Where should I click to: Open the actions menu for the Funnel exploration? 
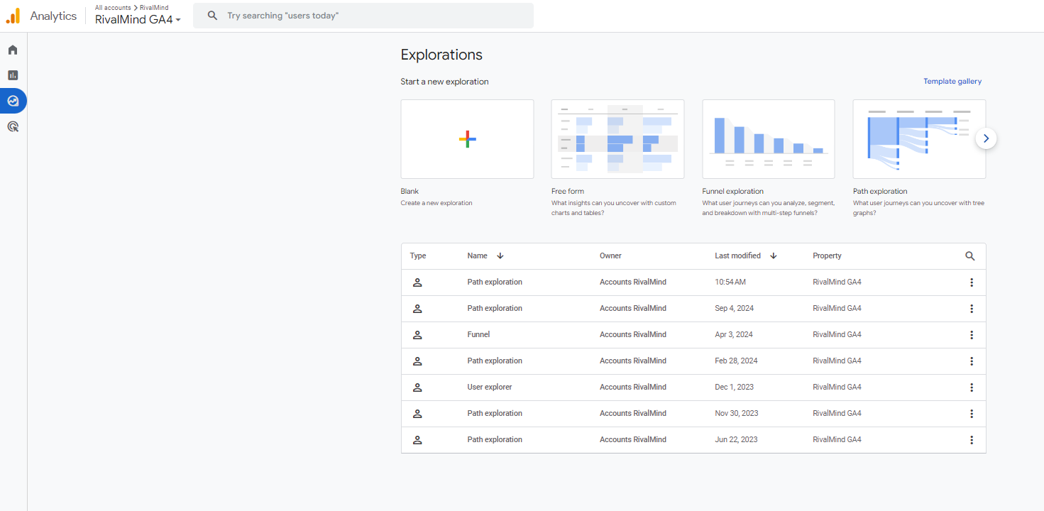pos(972,334)
